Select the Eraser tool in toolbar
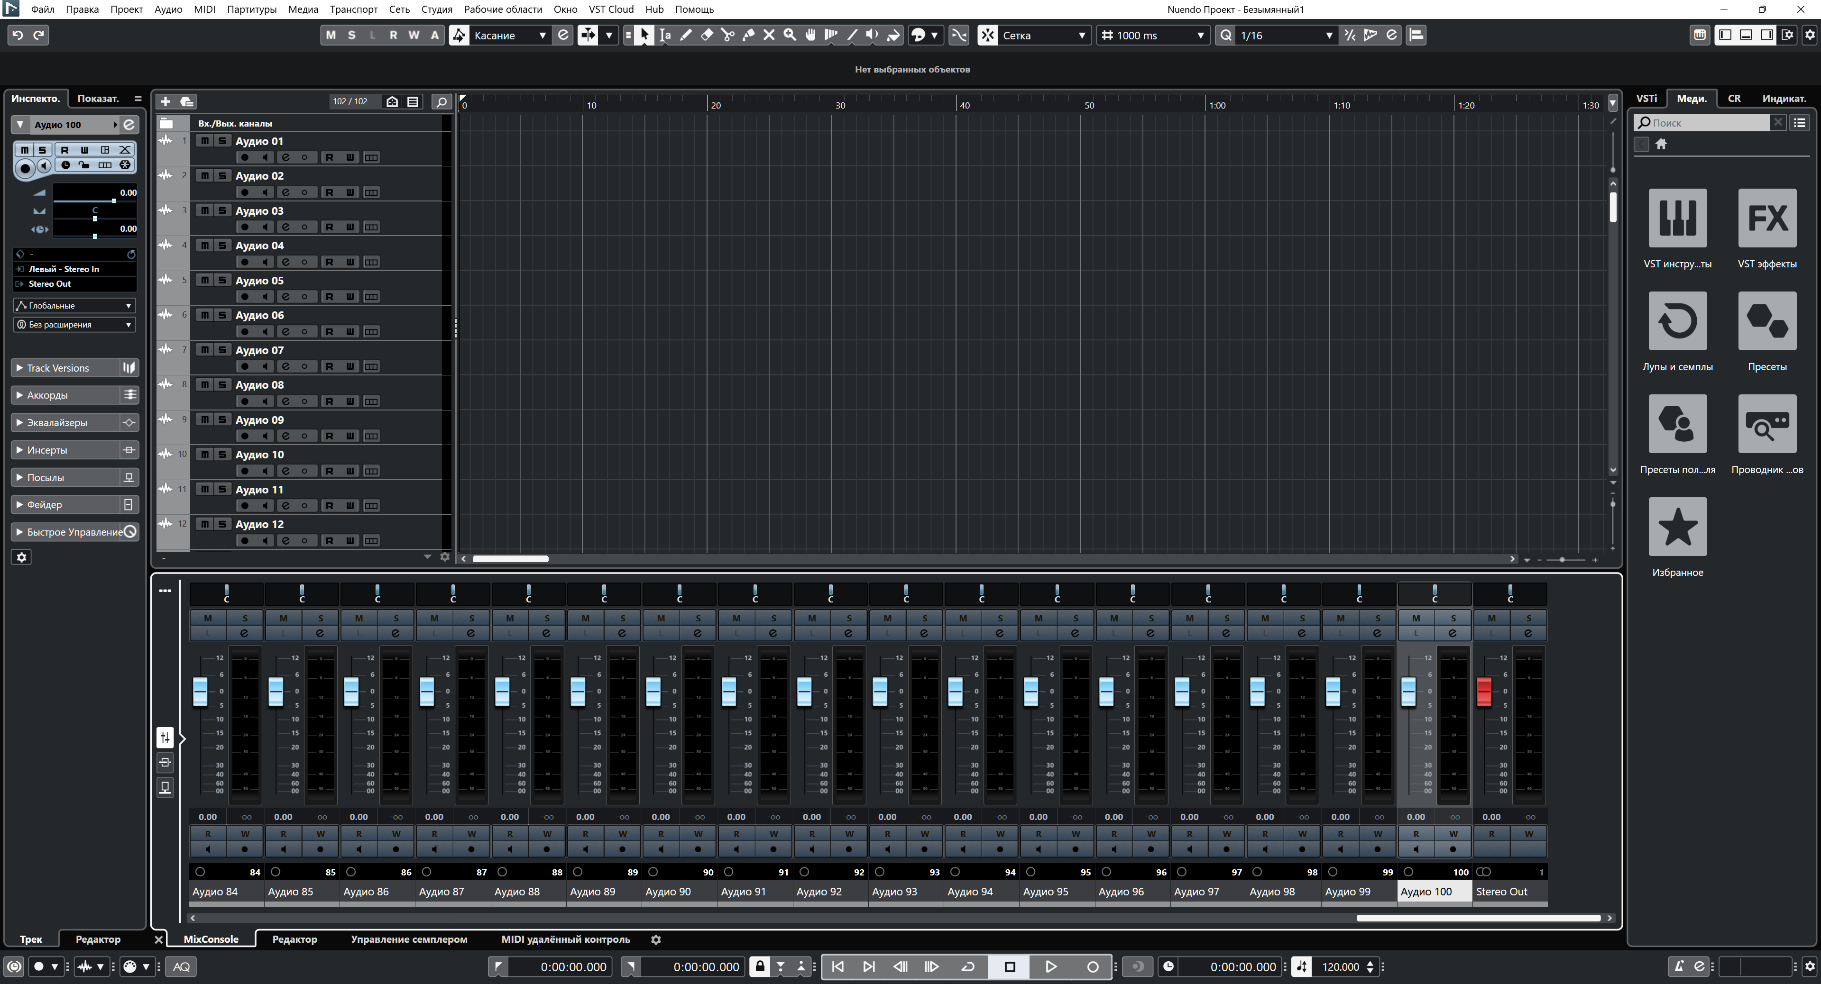Screen dimensions: 1821x984 tap(706, 36)
